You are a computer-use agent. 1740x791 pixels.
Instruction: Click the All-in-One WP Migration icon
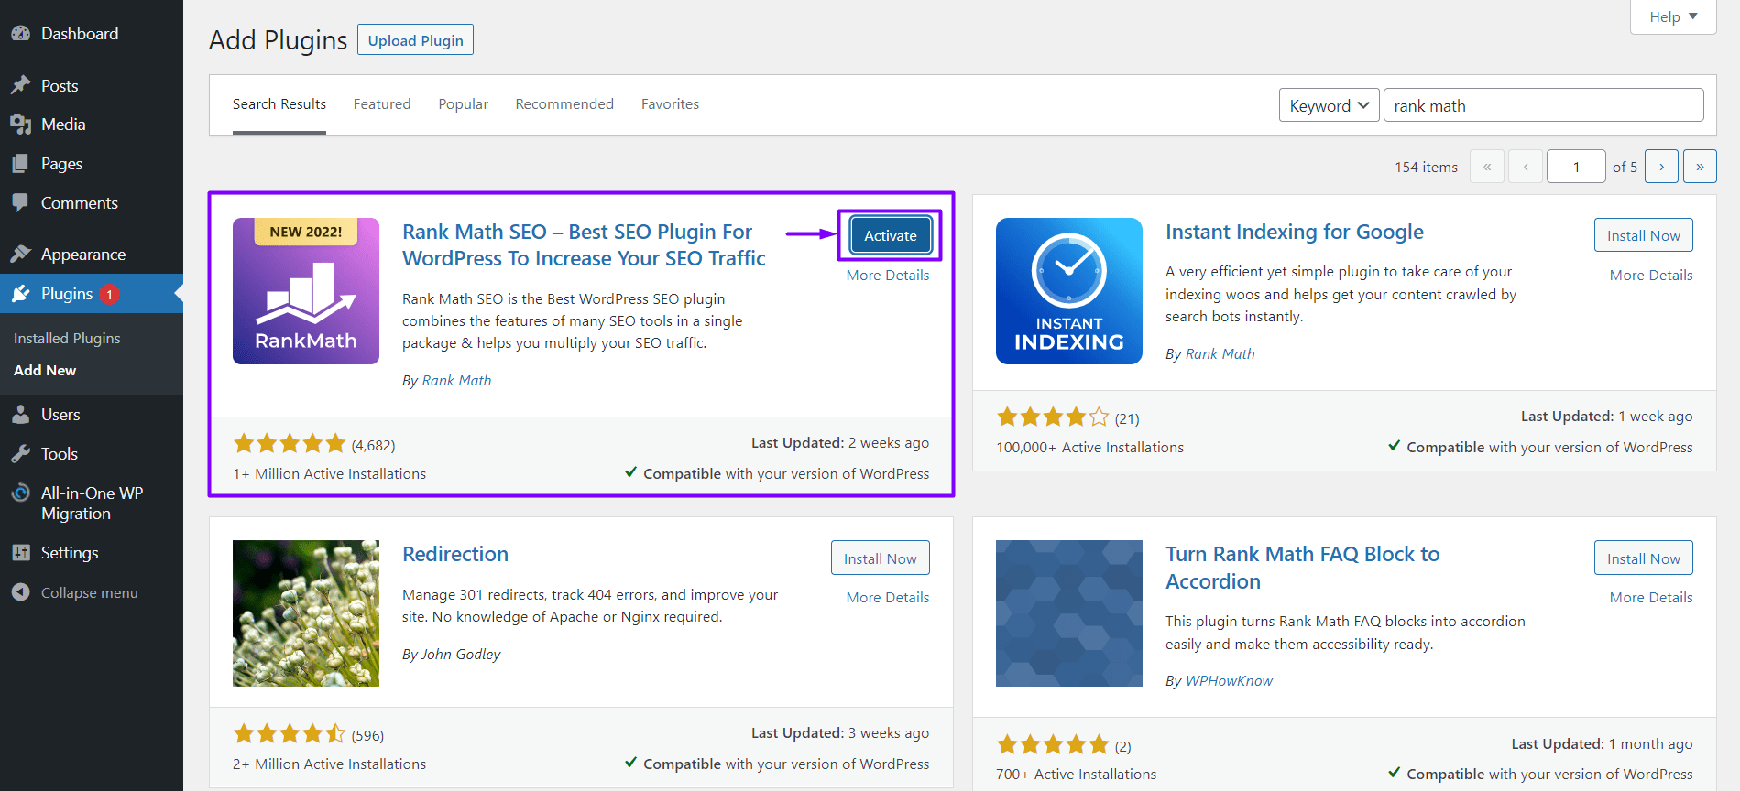click(x=20, y=493)
